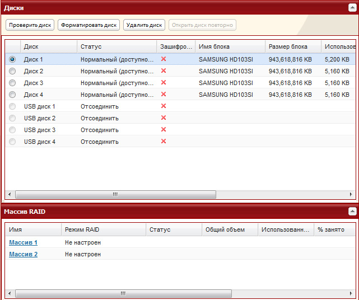Click the Режим RAID column header
Screen dimensions: 359x300
tap(103, 229)
